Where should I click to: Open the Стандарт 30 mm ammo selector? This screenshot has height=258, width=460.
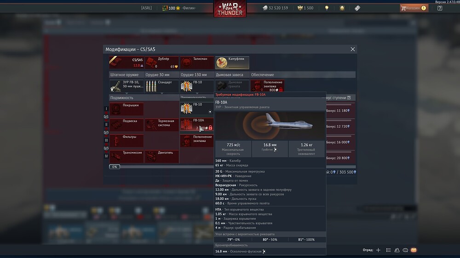(161, 86)
